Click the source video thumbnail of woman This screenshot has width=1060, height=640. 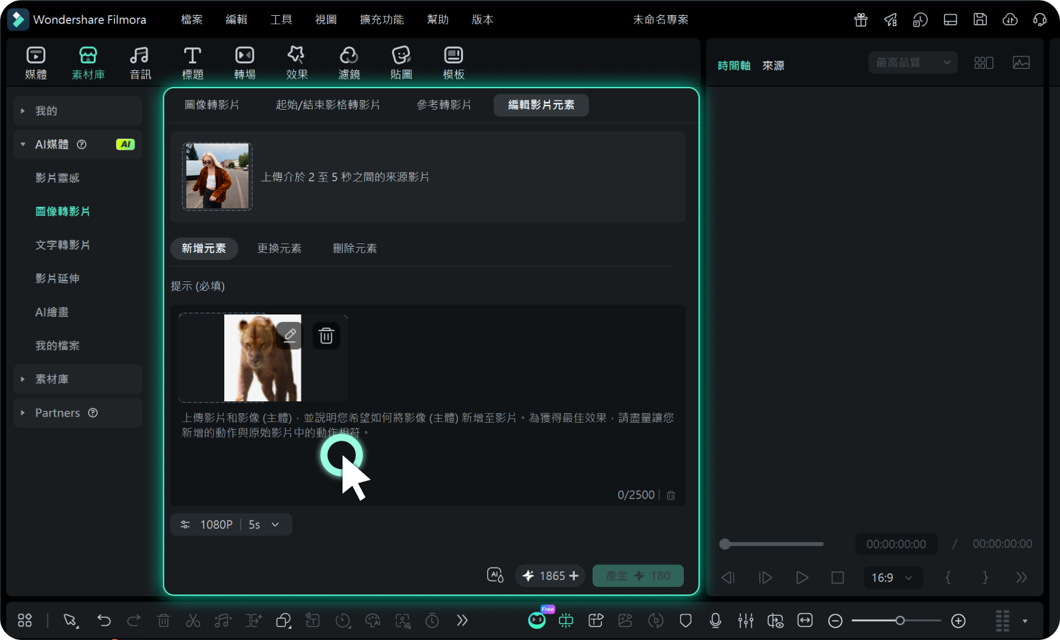(217, 177)
